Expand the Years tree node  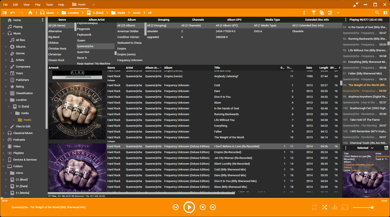pyautogui.click(x=6, y=73)
